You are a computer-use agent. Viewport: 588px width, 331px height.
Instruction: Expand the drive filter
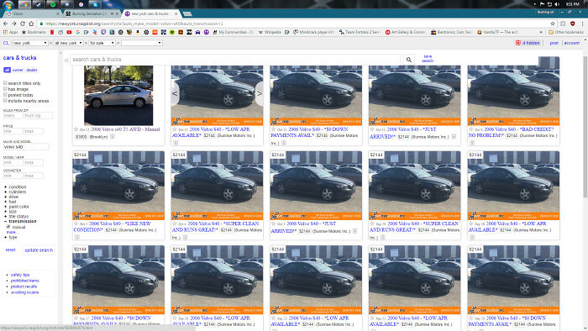[11, 197]
